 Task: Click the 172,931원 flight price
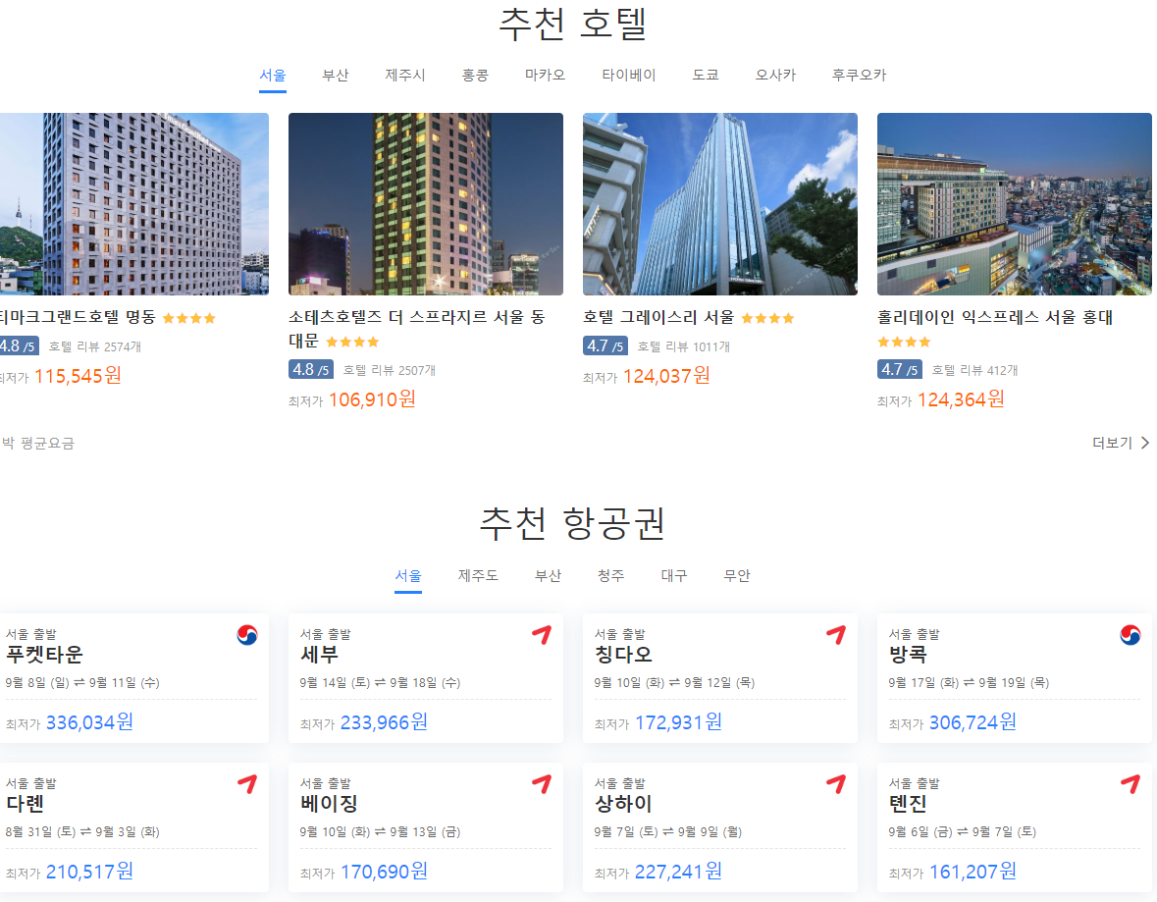tap(678, 722)
